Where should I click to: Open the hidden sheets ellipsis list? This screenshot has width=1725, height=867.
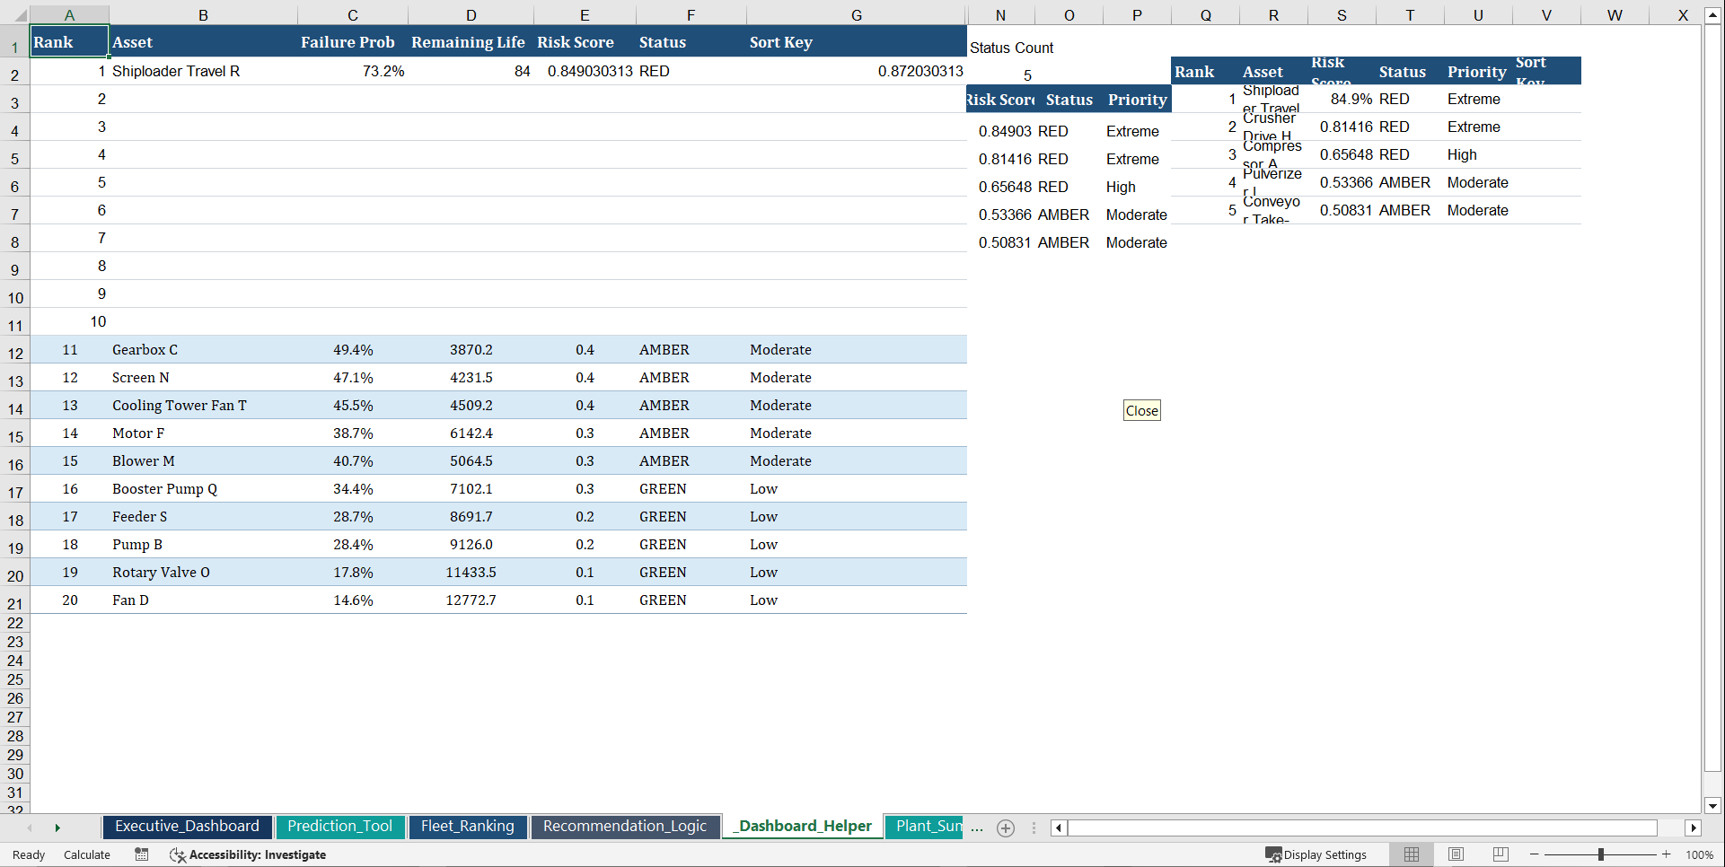[977, 828]
